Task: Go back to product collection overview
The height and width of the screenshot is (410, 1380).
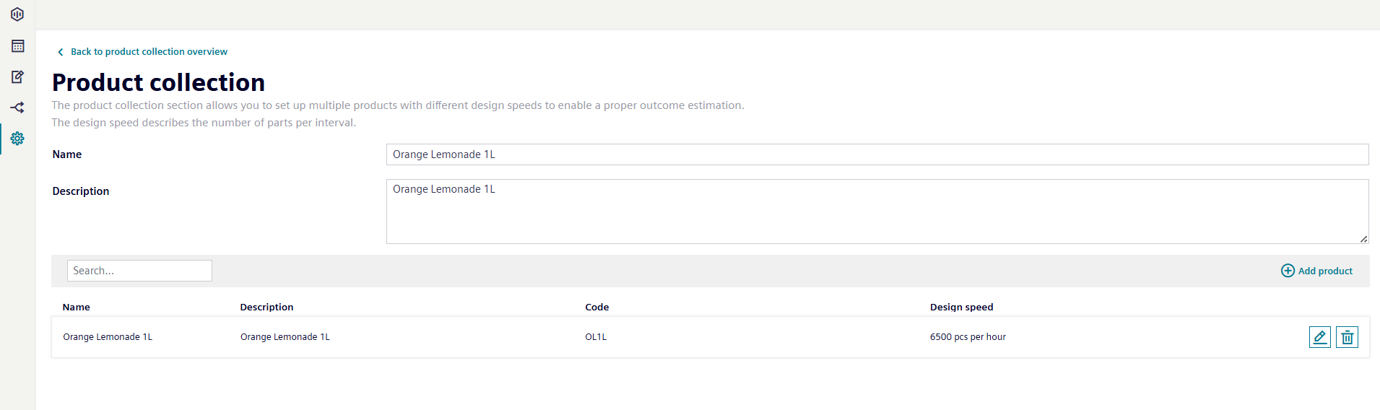Action: pos(149,52)
